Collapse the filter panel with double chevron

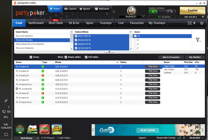109,52
